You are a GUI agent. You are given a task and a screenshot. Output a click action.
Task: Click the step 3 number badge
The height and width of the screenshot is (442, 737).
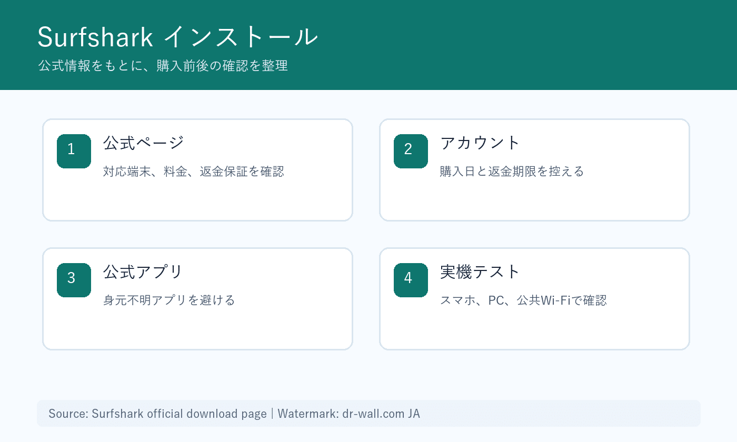74,280
